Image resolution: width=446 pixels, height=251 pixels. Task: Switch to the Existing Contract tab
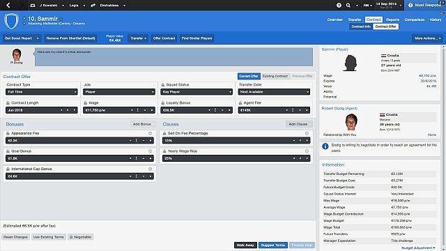click(x=275, y=76)
